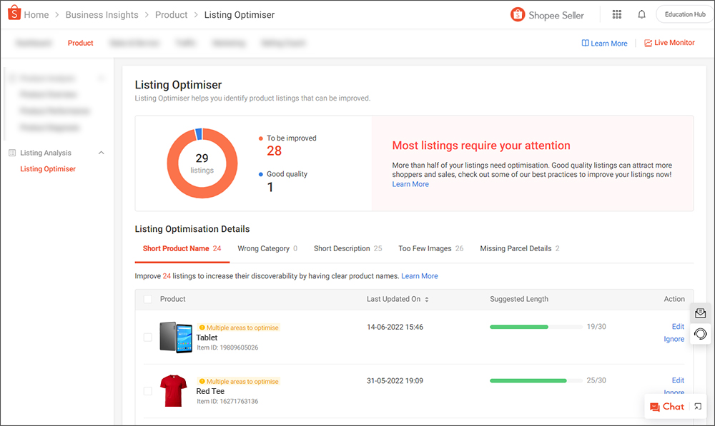The width and height of the screenshot is (715, 426).
Task: Check the select-all checkbox in the product table
Action: (147, 299)
